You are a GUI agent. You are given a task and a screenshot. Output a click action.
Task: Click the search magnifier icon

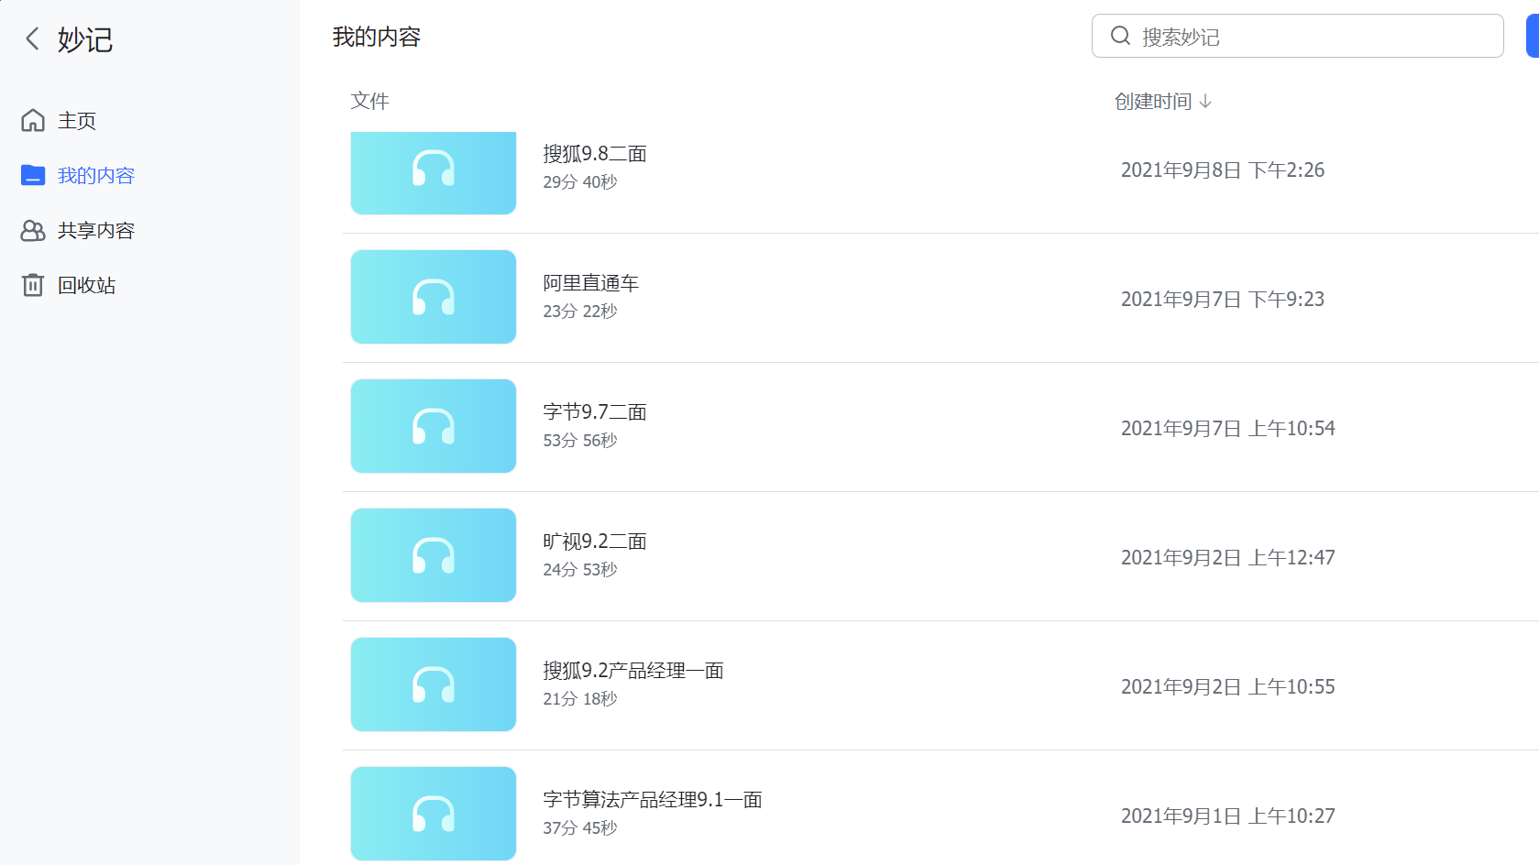[x=1120, y=36]
